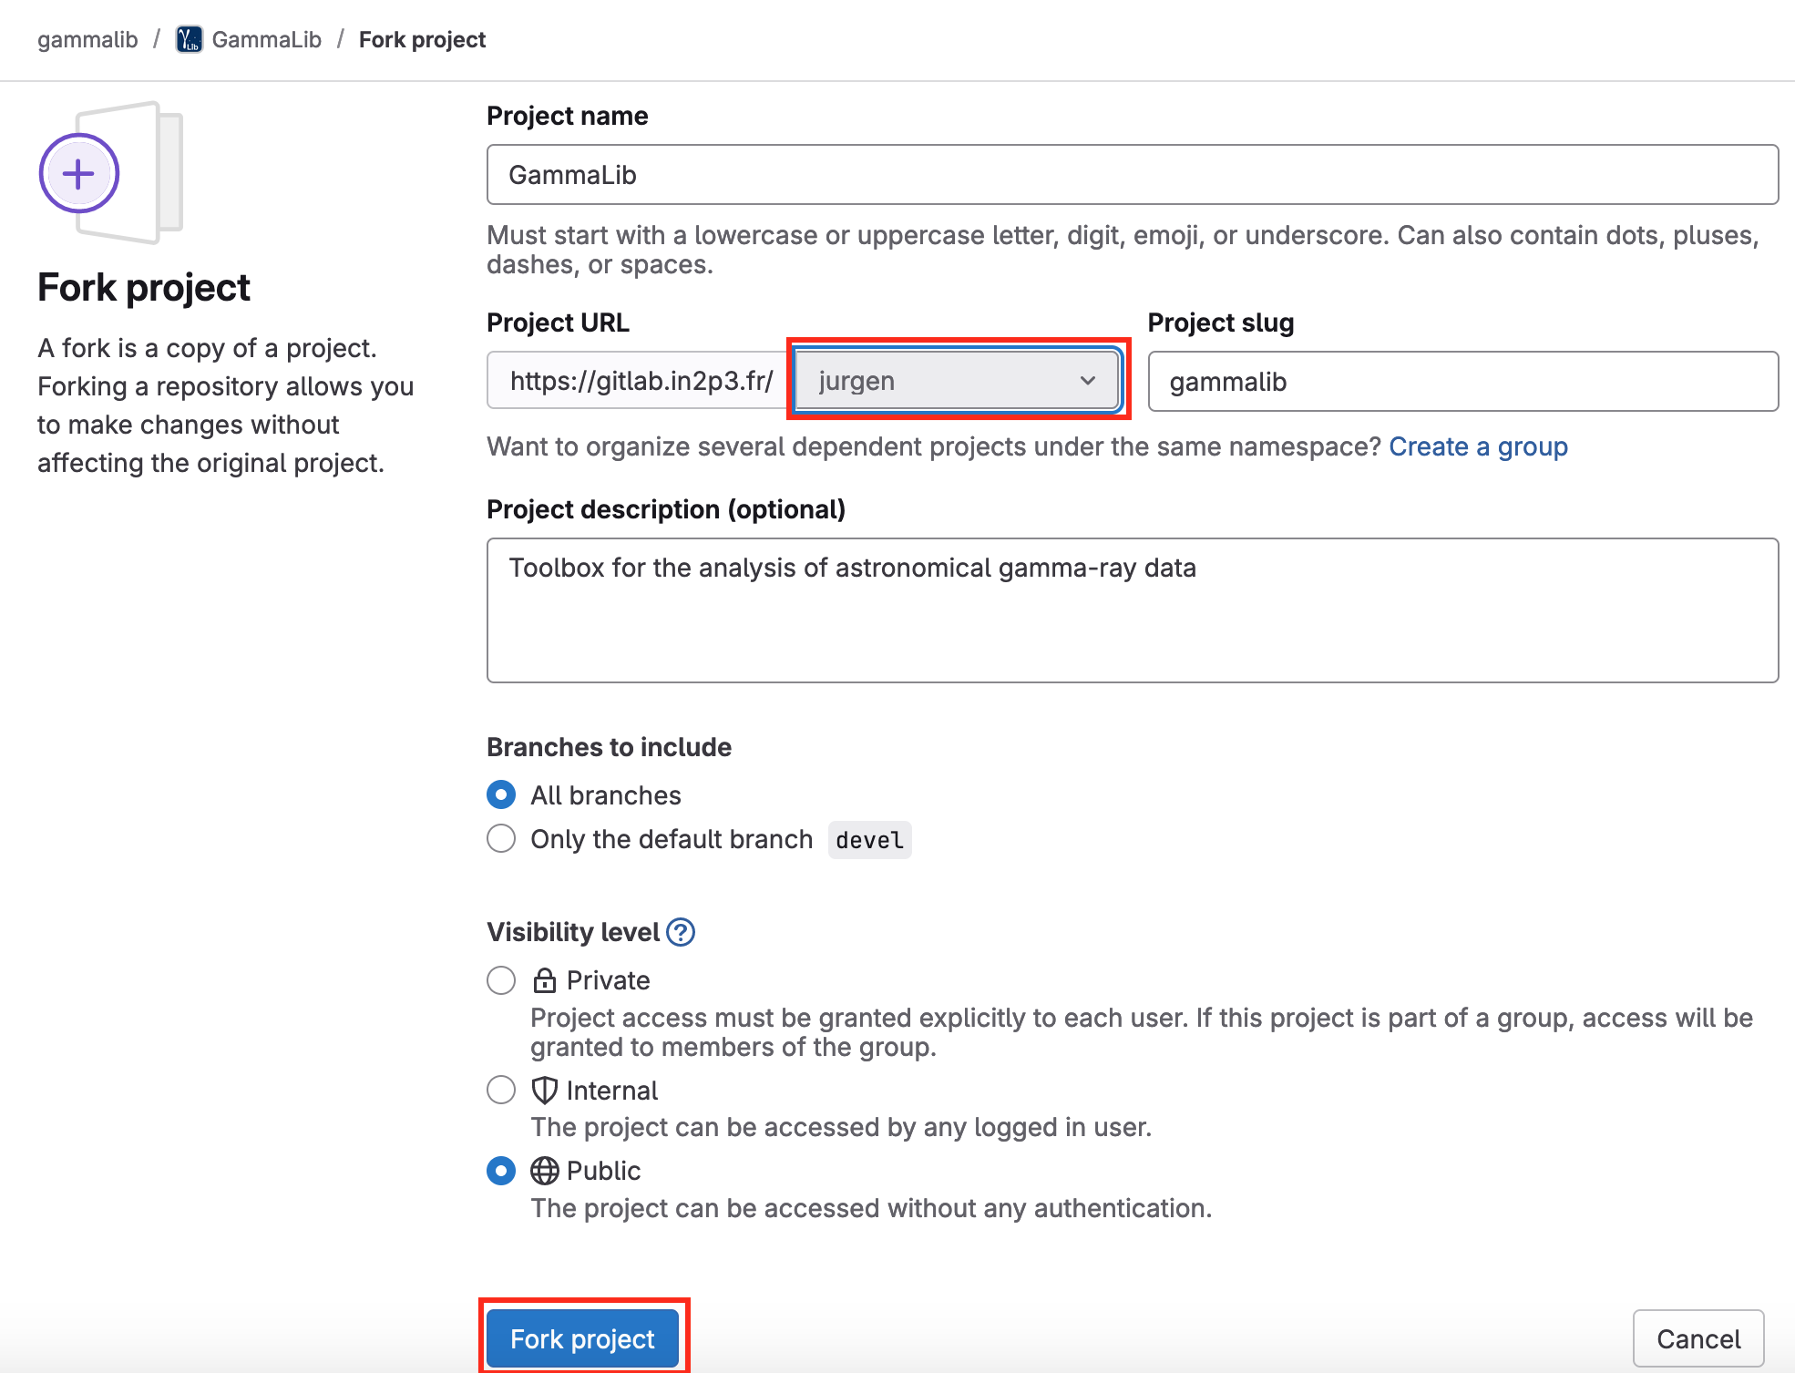
Task: Click the padlock icon next to Private
Action: pyautogui.click(x=545, y=980)
